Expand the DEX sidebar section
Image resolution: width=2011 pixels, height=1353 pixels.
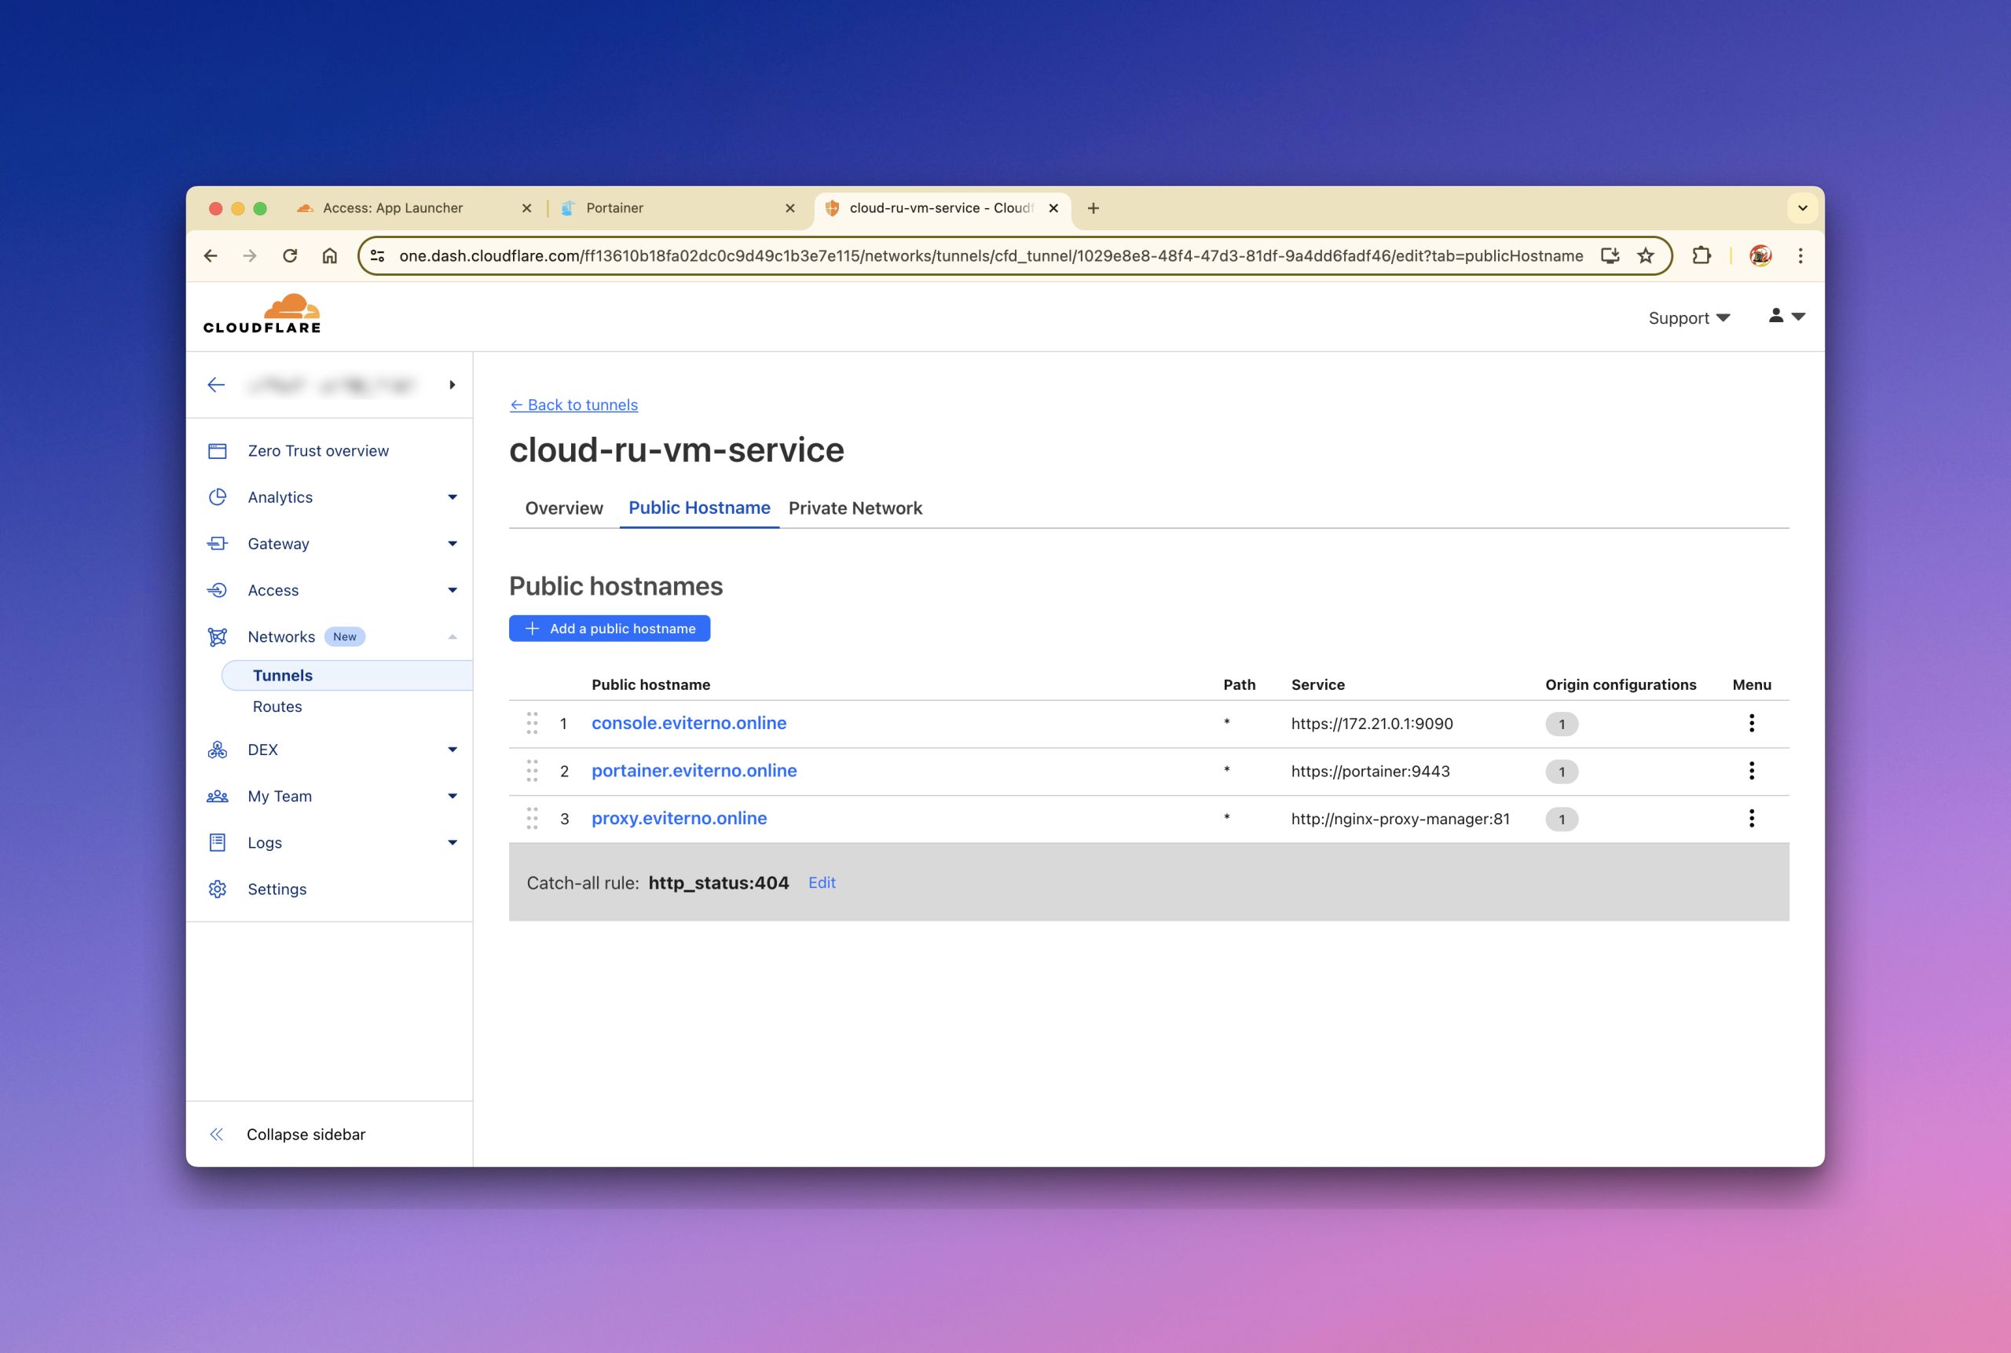[x=452, y=750]
